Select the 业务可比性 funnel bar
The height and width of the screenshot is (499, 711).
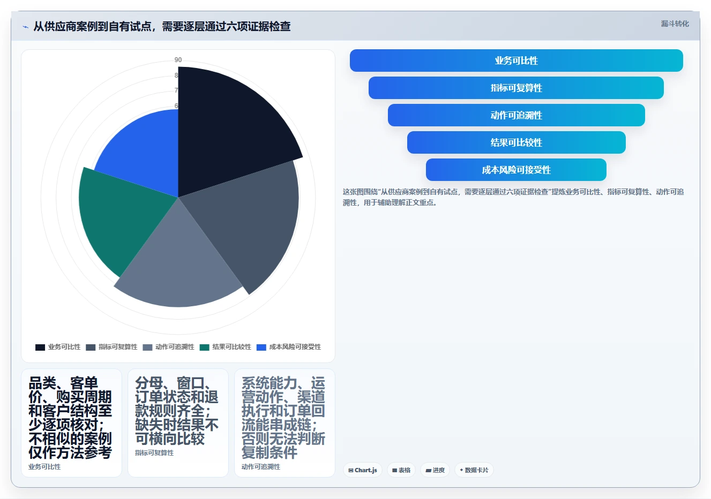point(517,61)
